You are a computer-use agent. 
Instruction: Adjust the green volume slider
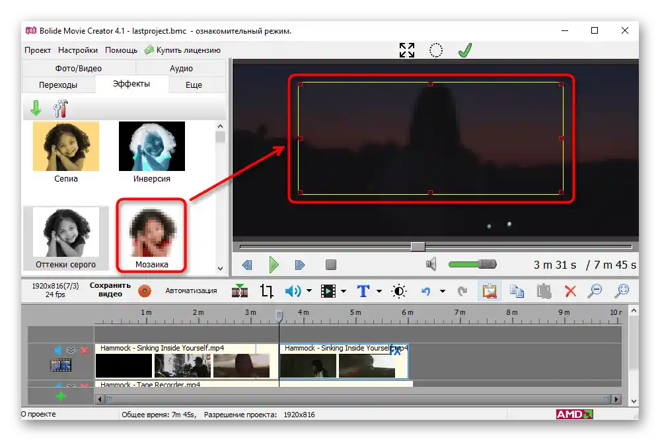point(472,264)
